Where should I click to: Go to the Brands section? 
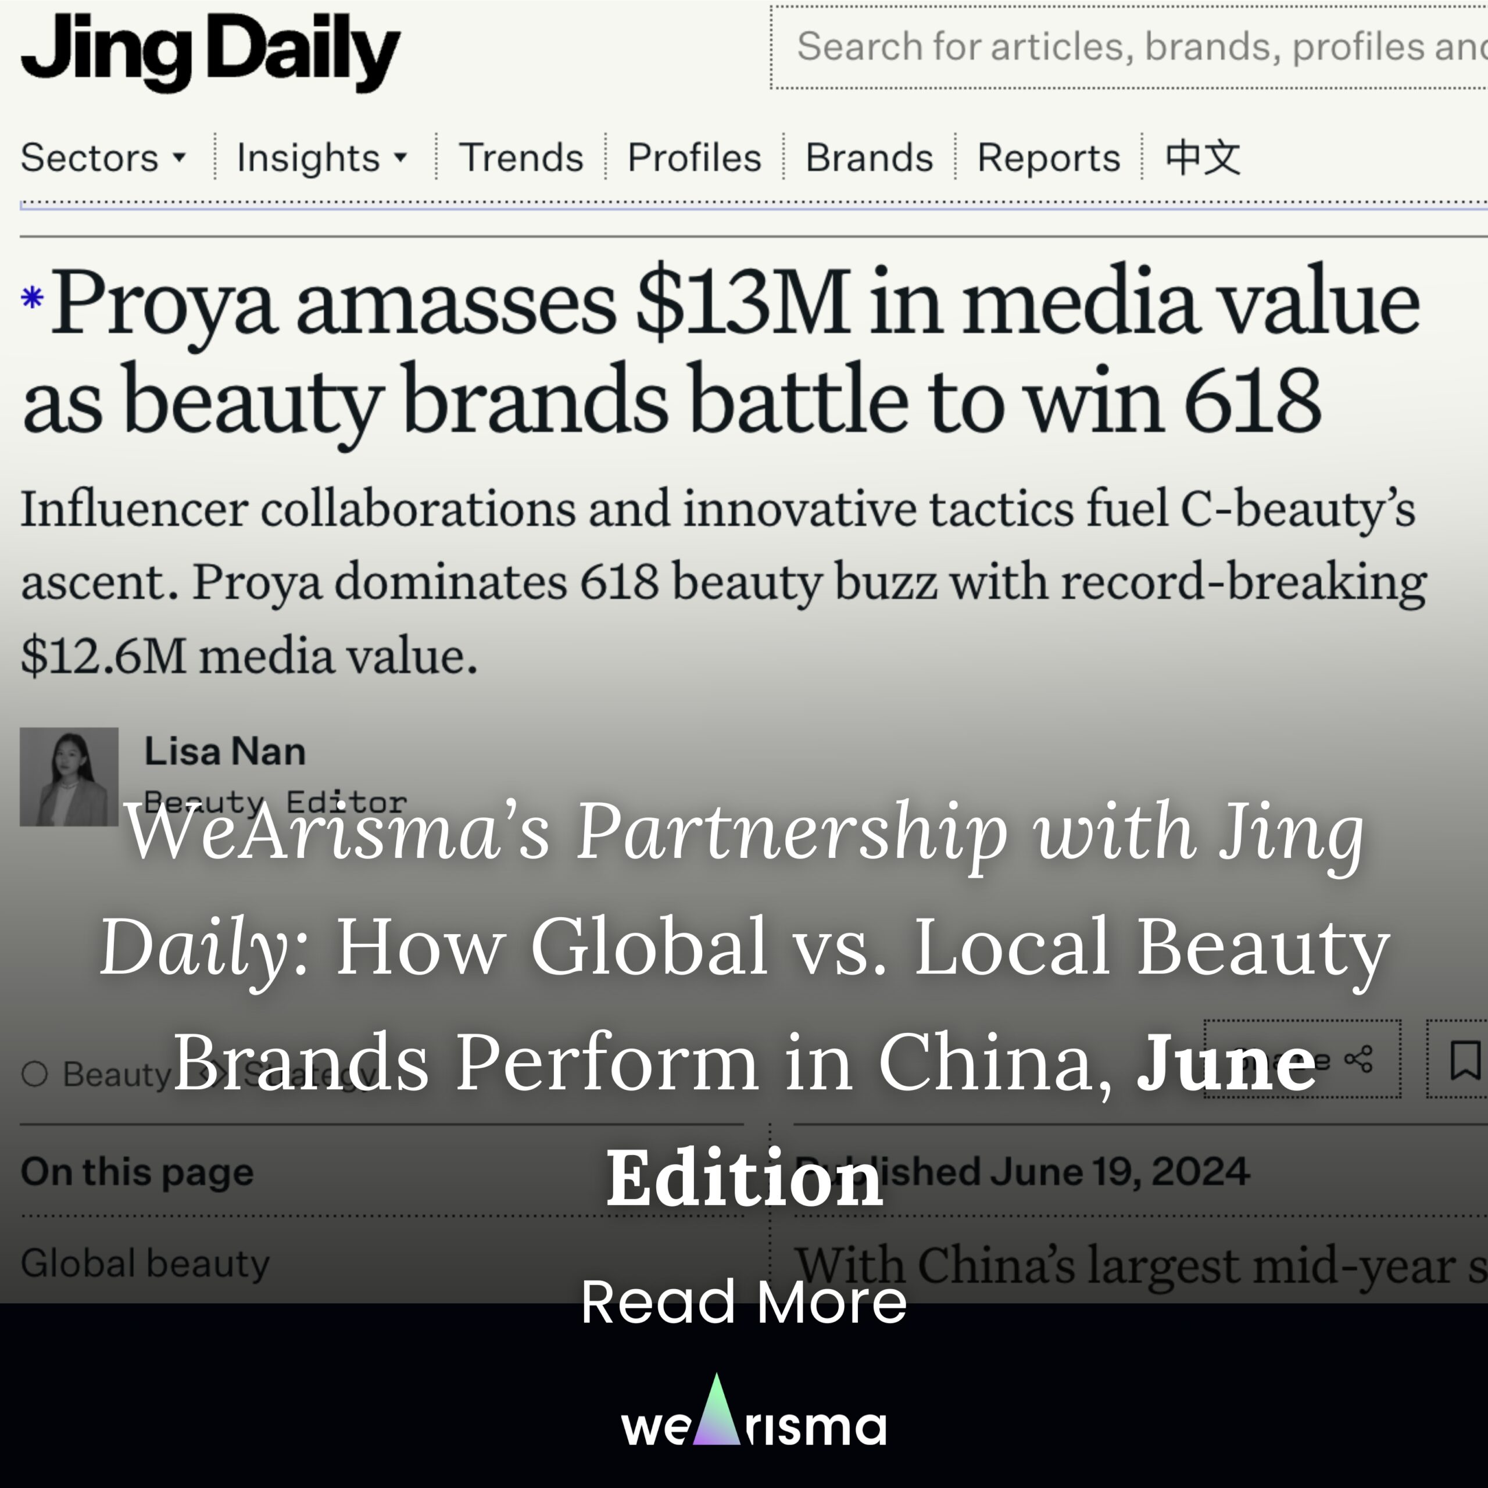(x=869, y=158)
